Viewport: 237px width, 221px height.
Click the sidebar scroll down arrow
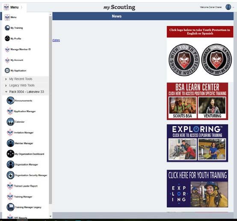pos(50,216)
